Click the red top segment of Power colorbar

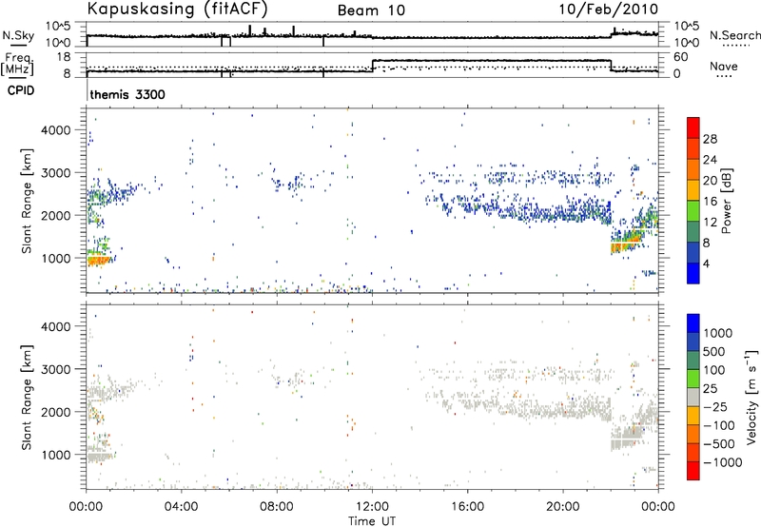[x=693, y=127]
